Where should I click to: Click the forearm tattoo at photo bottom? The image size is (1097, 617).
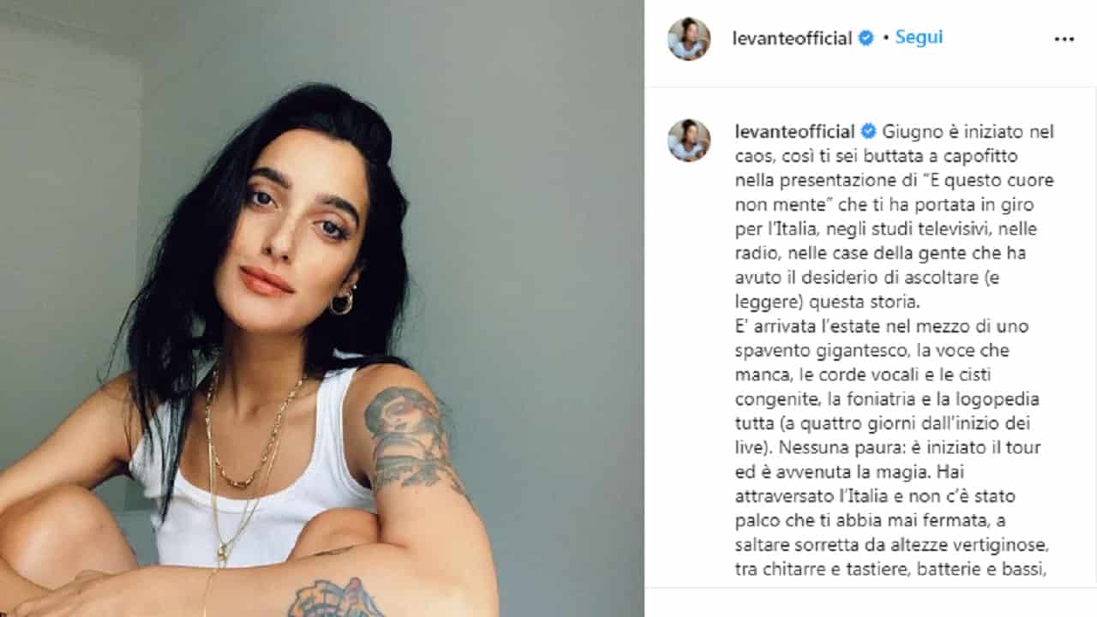click(x=336, y=598)
